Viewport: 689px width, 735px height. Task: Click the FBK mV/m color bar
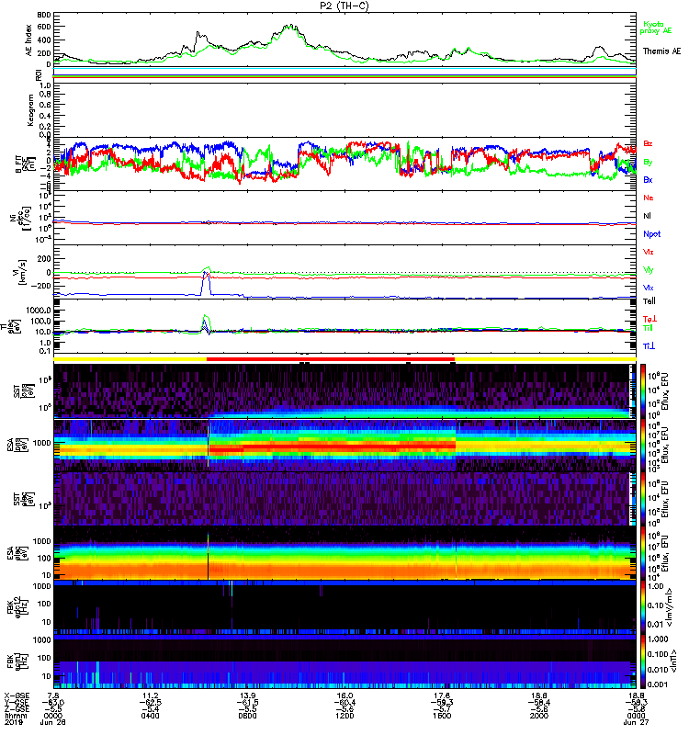coord(643,607)
